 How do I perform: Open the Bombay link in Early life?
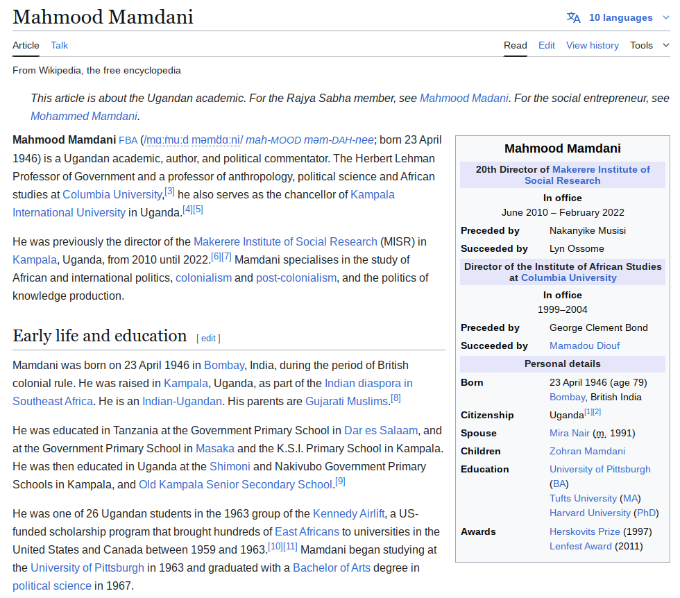pyautogui.click(x=224, y=366)
